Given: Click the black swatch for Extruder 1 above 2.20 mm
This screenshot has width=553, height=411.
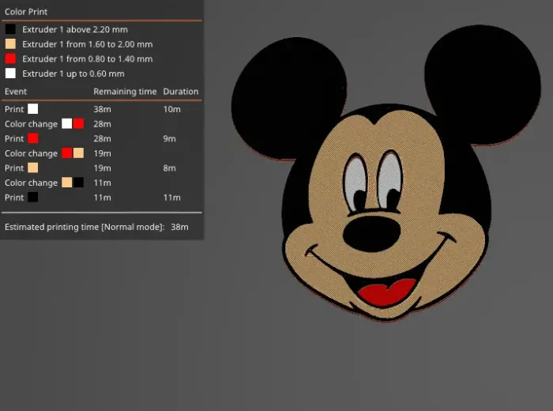Looking at the screenshot, I should (10, 29).
